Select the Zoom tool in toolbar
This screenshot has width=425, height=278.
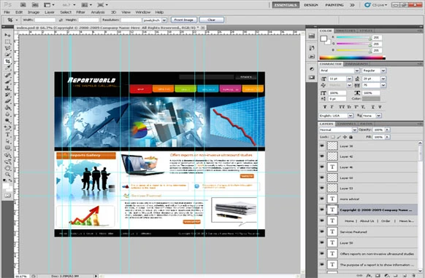tap(7, 174)
